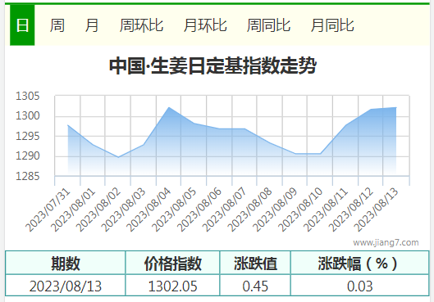Click the 价格指数 column header

pos(173,263)
